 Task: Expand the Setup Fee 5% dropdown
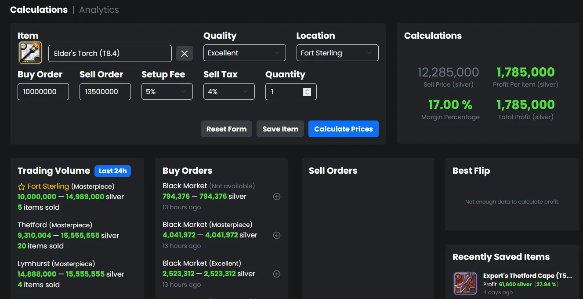[x=167, y=91]
